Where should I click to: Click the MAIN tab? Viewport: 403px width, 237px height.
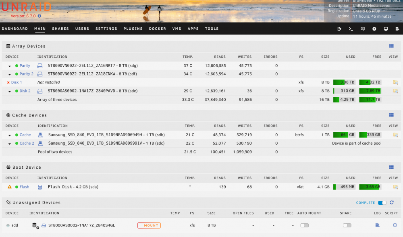(40, 29)
